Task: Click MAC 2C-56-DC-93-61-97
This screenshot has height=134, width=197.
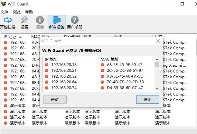Action: [x=125, y=71]
